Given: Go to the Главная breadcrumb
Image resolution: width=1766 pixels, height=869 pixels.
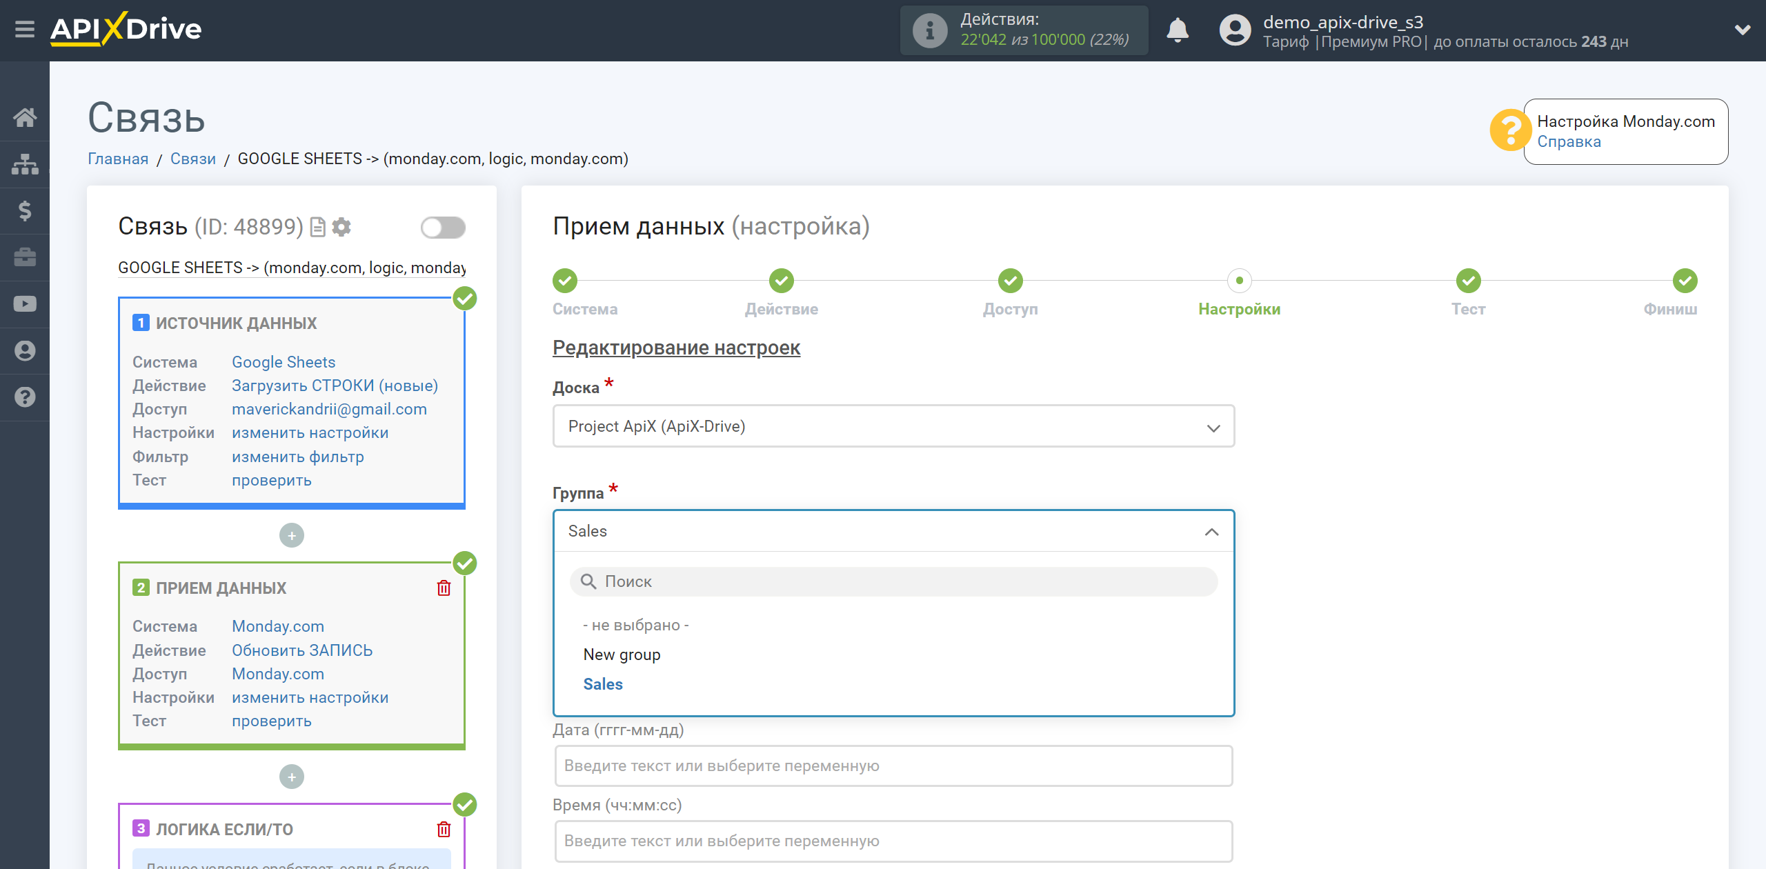Looking at the screenshot, I should (x=118, y=159).
